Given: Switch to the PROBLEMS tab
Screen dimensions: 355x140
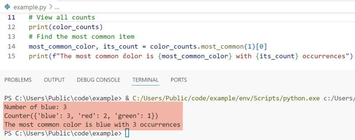Looking at the screenshot, I should (18, 80).
